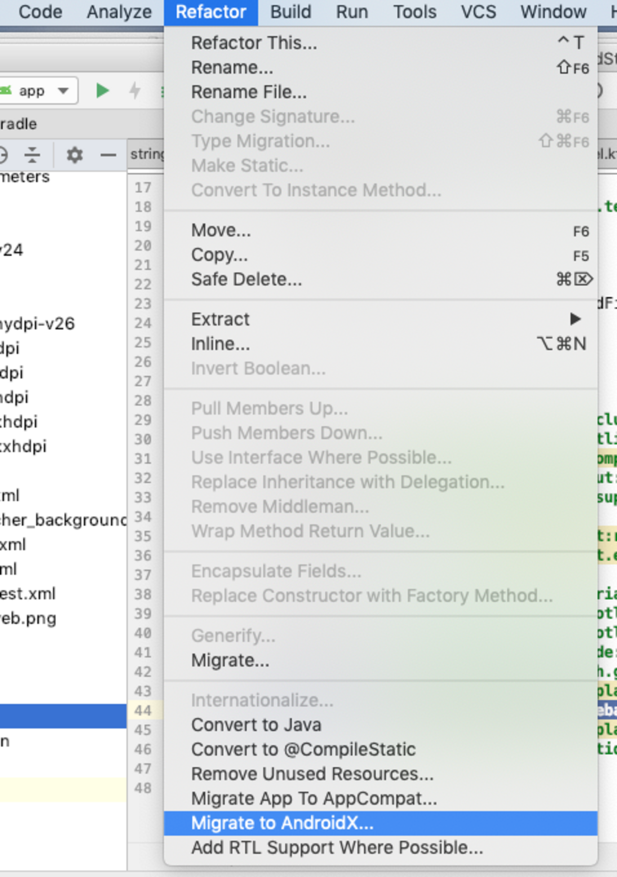Open the Build menu
Screen dimensions: 617x877
click(x=290, y=12)
